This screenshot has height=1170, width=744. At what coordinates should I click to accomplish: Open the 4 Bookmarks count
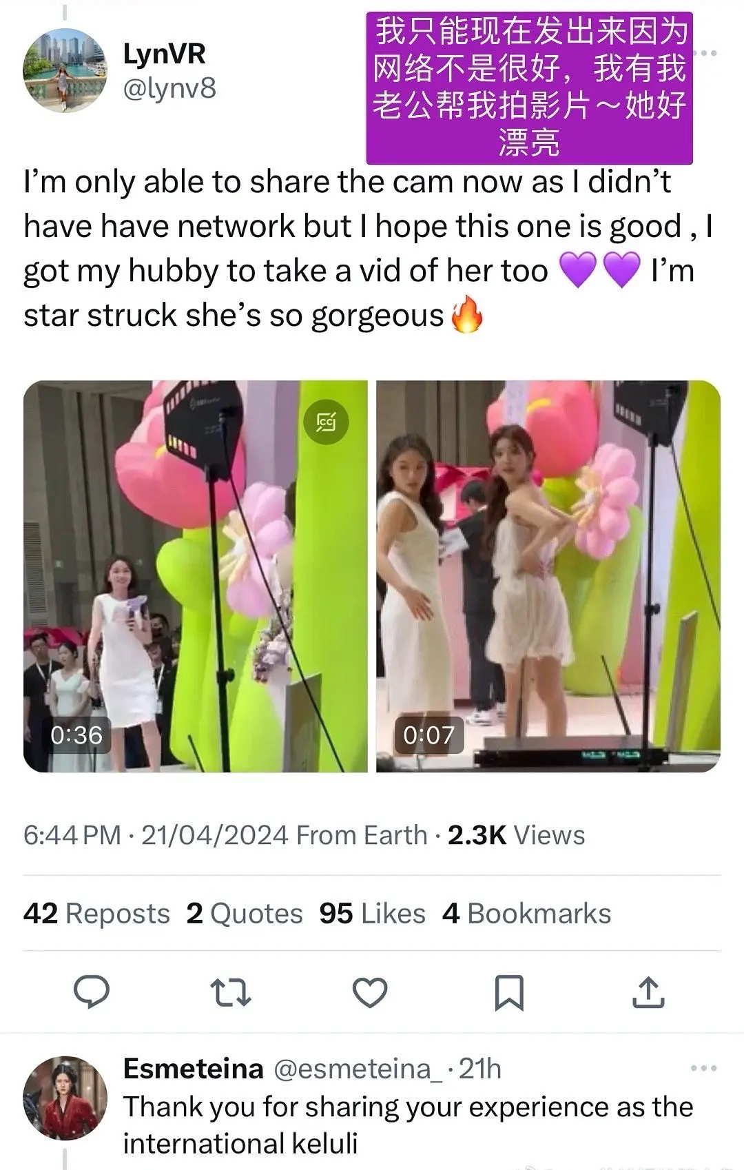click(x=527, y=914)
